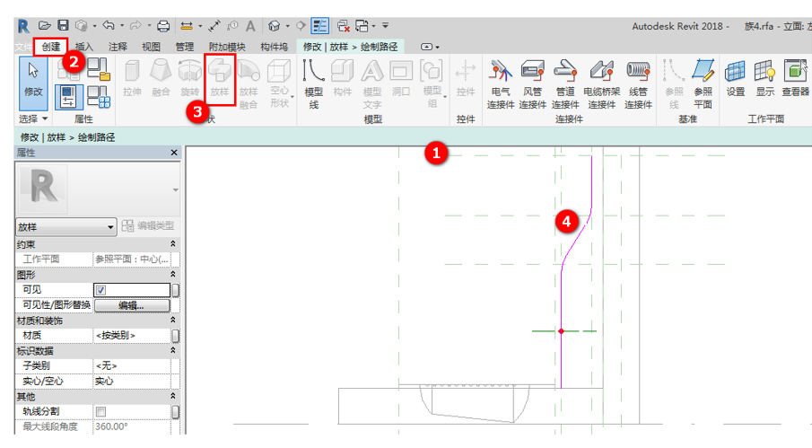Undo the last action

109,25
